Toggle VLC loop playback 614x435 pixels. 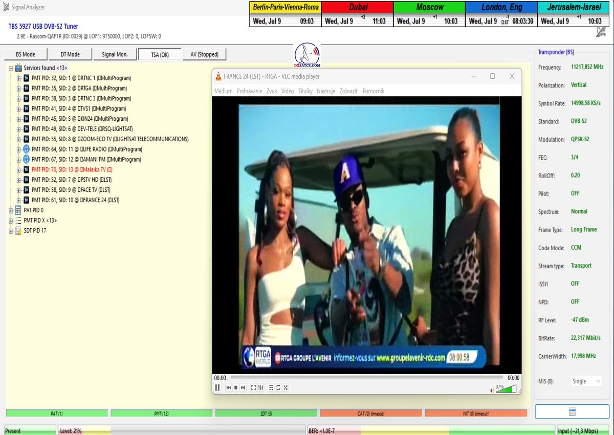click(278, 388)
